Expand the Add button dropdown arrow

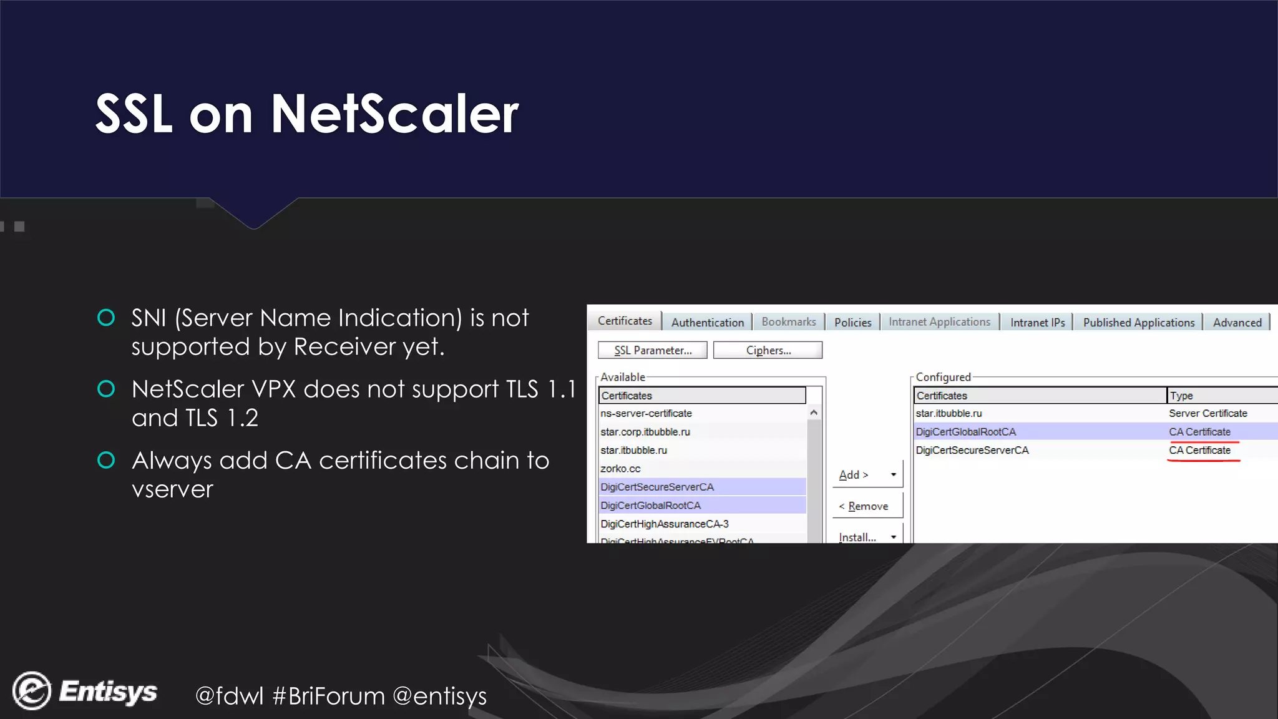click(894, 475)
